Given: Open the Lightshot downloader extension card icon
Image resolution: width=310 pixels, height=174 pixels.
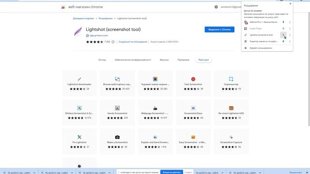Looking at the screenshot, I should click(79, 79).
